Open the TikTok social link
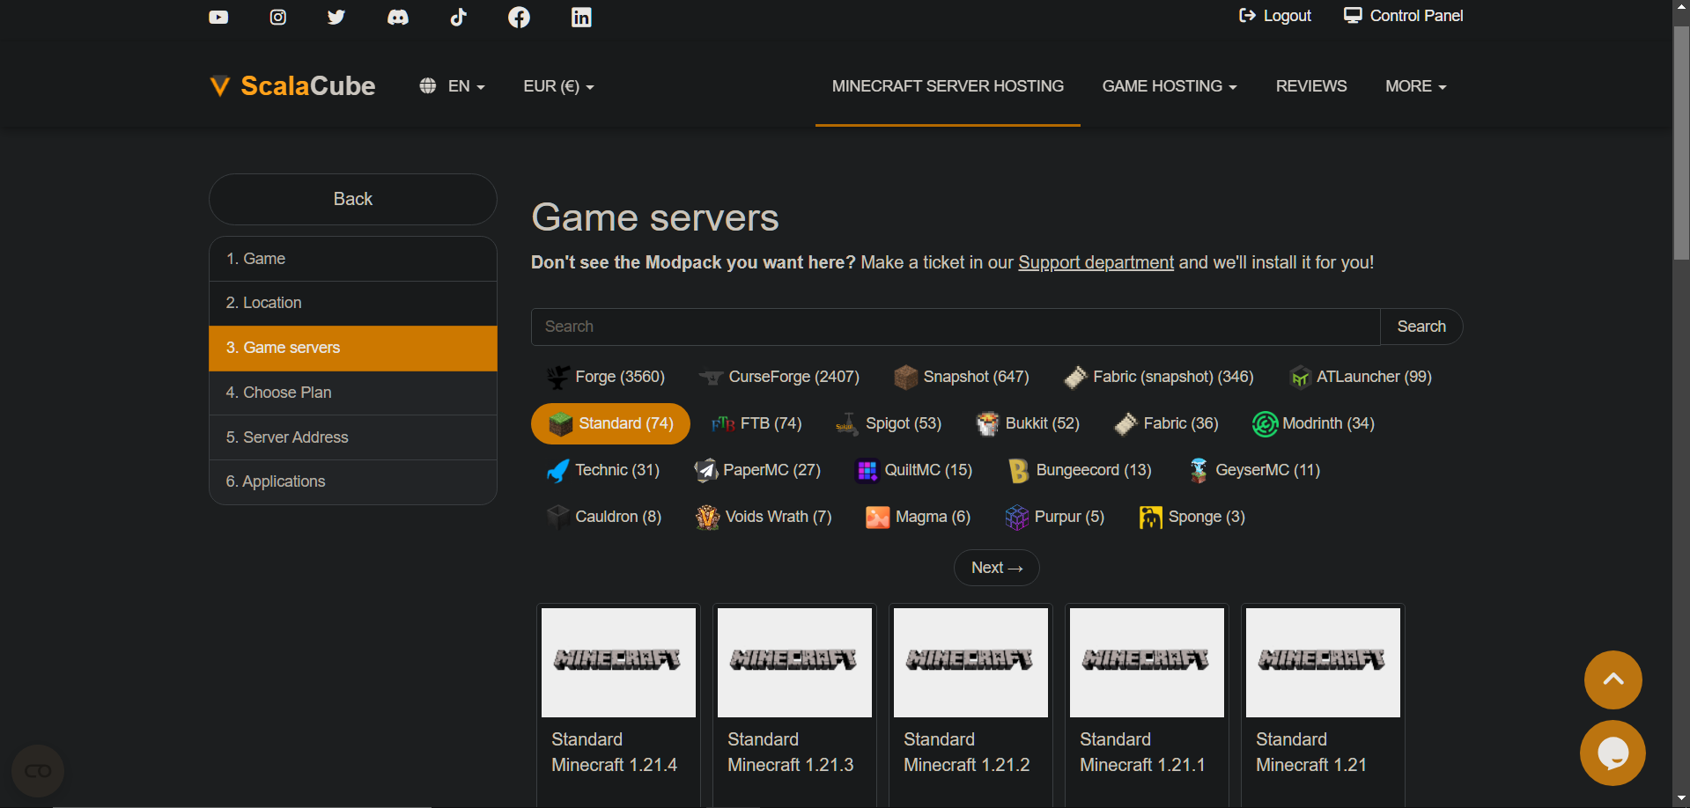1690x808 pixels. [458, 17]
